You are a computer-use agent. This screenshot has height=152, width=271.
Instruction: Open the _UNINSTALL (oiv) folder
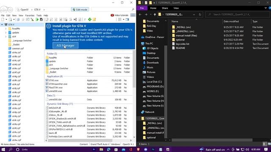point(185,31)
